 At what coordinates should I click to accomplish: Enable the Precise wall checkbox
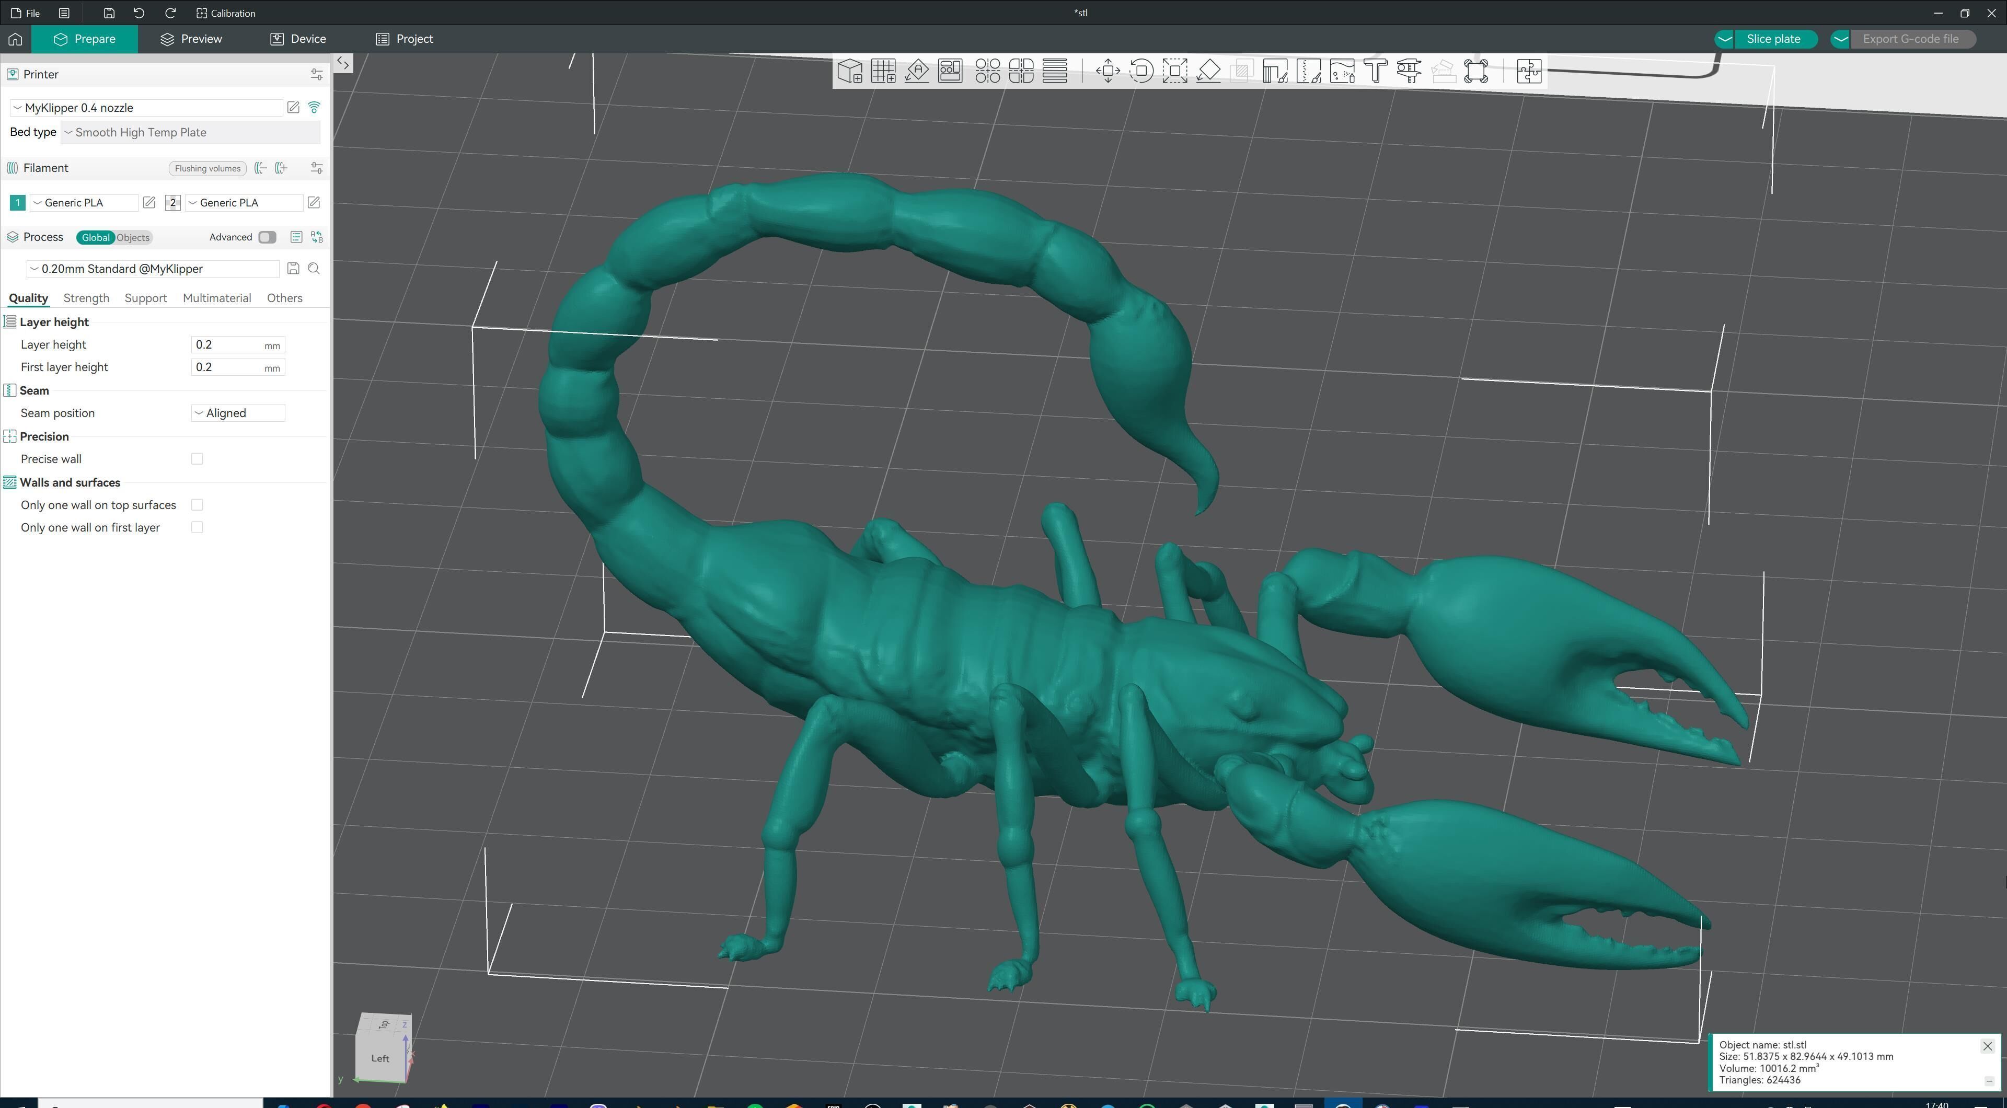pos(197,459)
